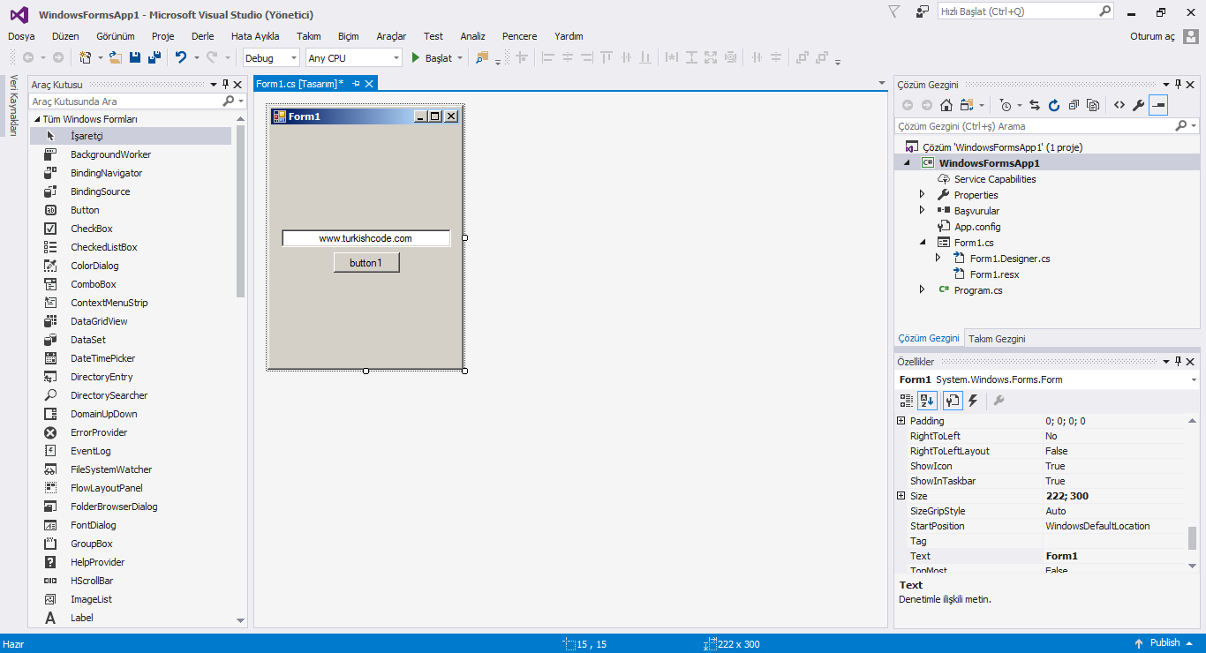Open the Hata Ayıkla menu
Screen dimensions: 1206x653
255,36
